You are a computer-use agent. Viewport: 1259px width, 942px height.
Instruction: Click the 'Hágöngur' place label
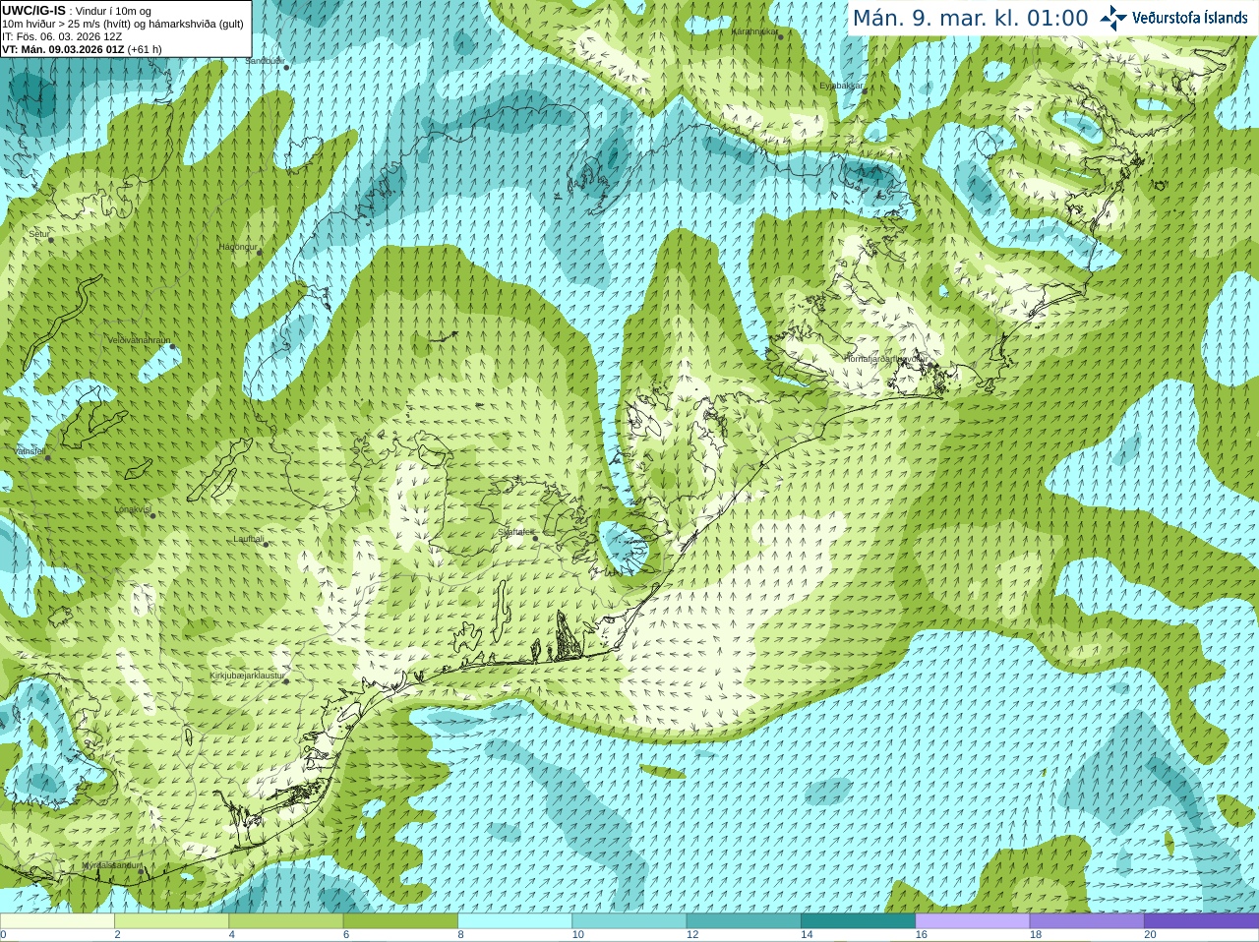[x=237, y=247]
